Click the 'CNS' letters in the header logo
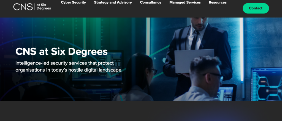The width and height of the screenshot is (282, 121). 23,7
